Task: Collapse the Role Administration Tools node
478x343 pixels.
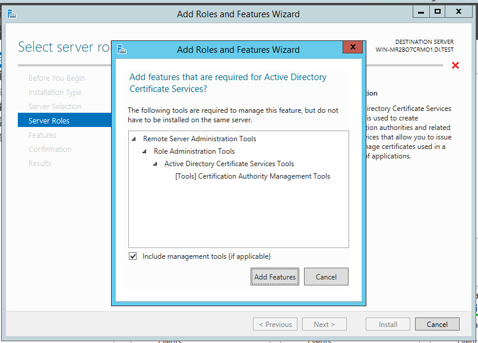Action: coord(144,152)
